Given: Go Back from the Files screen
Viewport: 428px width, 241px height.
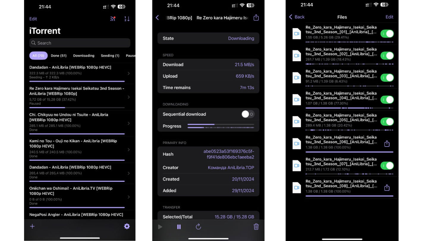Looking at the screenshot, I should point(297,17).
